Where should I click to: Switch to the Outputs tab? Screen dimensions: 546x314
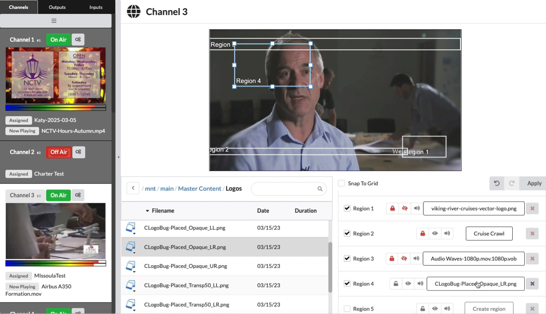coord(57,7)
